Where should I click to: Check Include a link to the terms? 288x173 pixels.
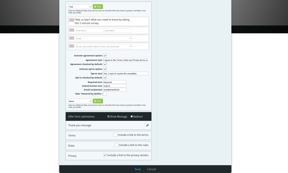115,134
